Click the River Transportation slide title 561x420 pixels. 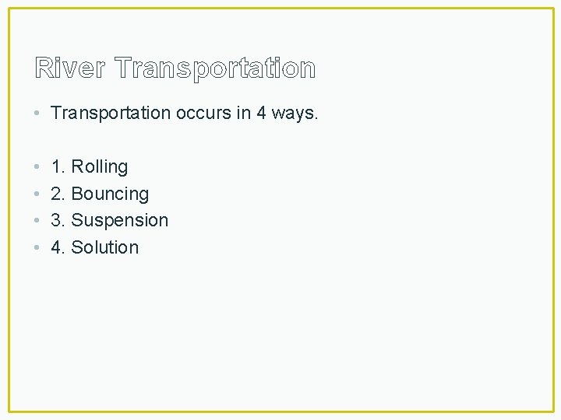click(175, 68)
